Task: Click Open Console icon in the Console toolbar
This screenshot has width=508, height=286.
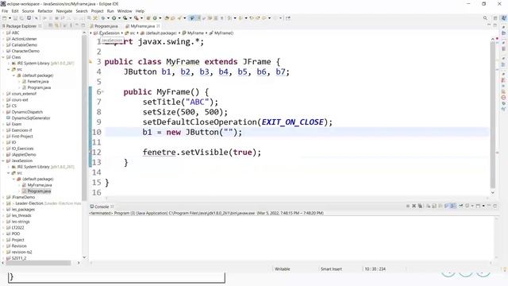Action: click(478, 206)
